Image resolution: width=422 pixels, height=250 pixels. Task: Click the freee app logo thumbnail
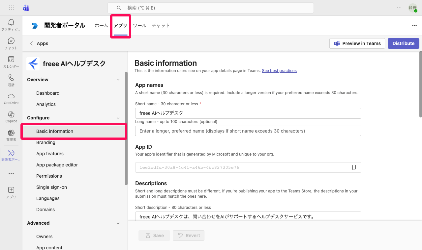33,64
